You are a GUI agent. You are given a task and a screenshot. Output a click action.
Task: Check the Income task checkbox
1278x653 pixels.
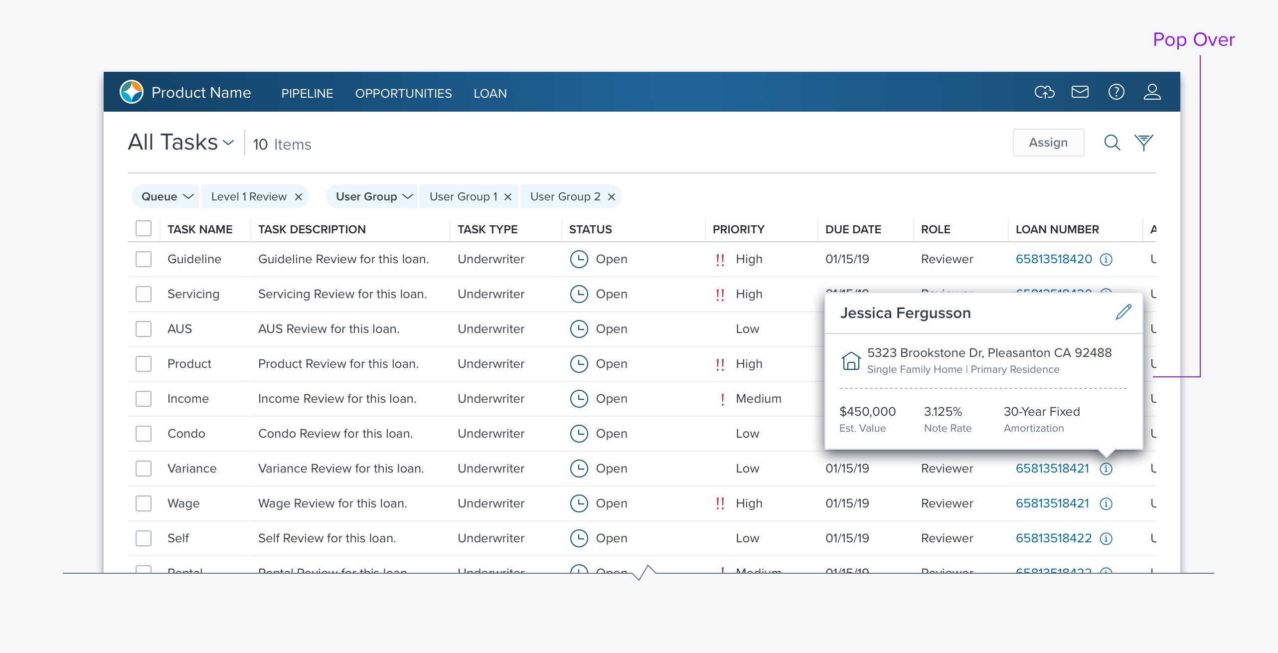point(144,399)
